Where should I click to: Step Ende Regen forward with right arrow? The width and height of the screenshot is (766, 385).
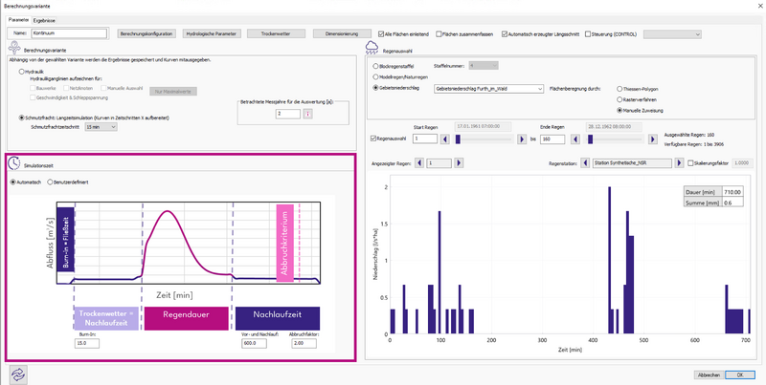pyautogui.click(x=653, y=139)
